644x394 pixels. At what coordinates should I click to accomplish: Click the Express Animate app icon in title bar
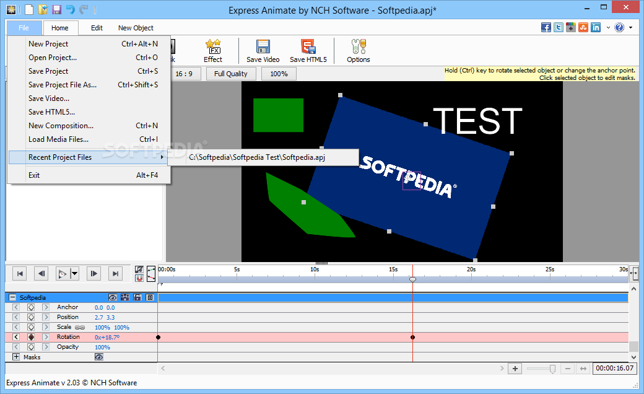tap(11, 9)
